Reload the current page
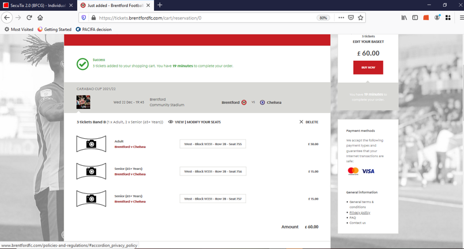The height and width of the screenshot is (249, 464). click(29, 18)
